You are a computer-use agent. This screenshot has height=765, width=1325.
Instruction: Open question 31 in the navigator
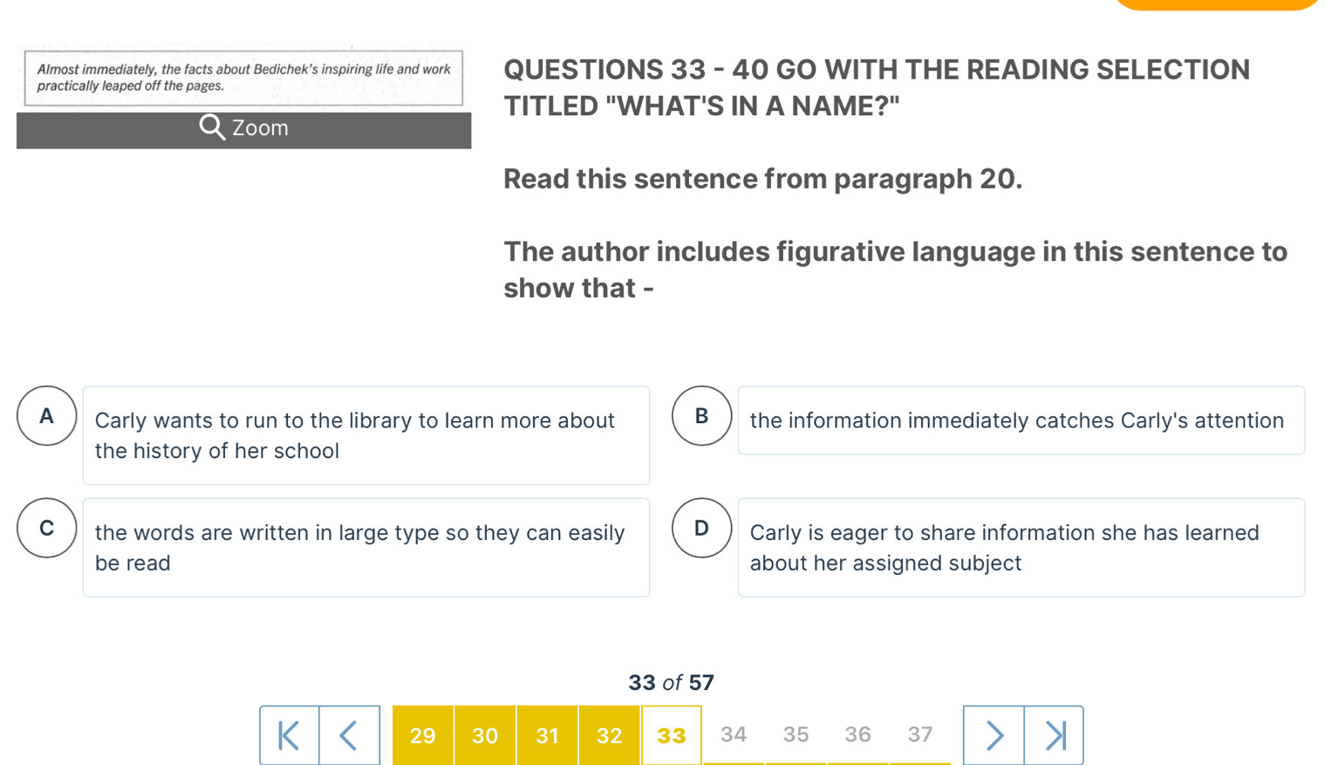click(x=547, y=735)
